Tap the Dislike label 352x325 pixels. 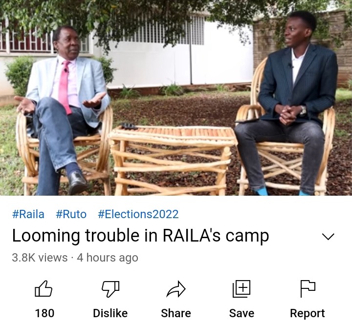point(110,313)
